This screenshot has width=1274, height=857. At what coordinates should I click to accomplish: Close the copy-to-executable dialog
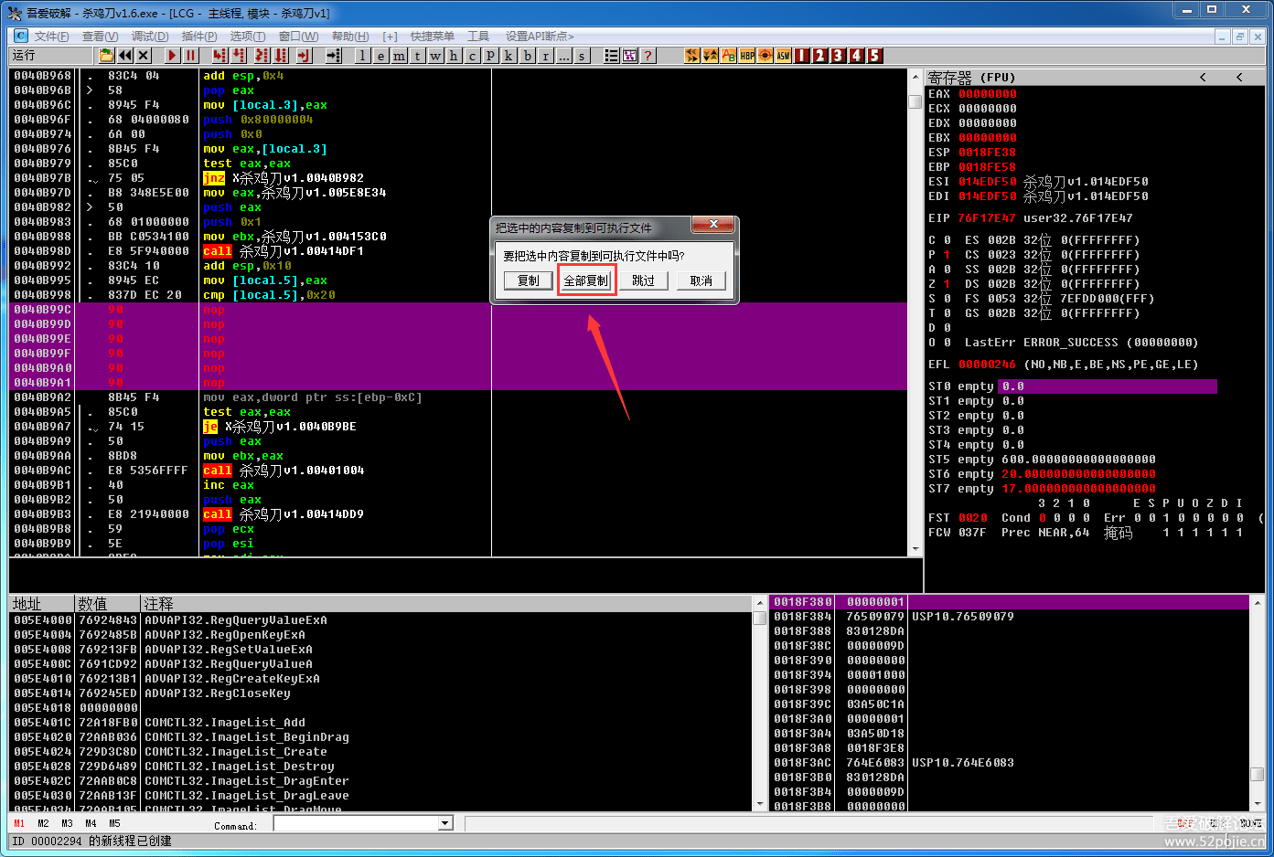tap(714, 225)
